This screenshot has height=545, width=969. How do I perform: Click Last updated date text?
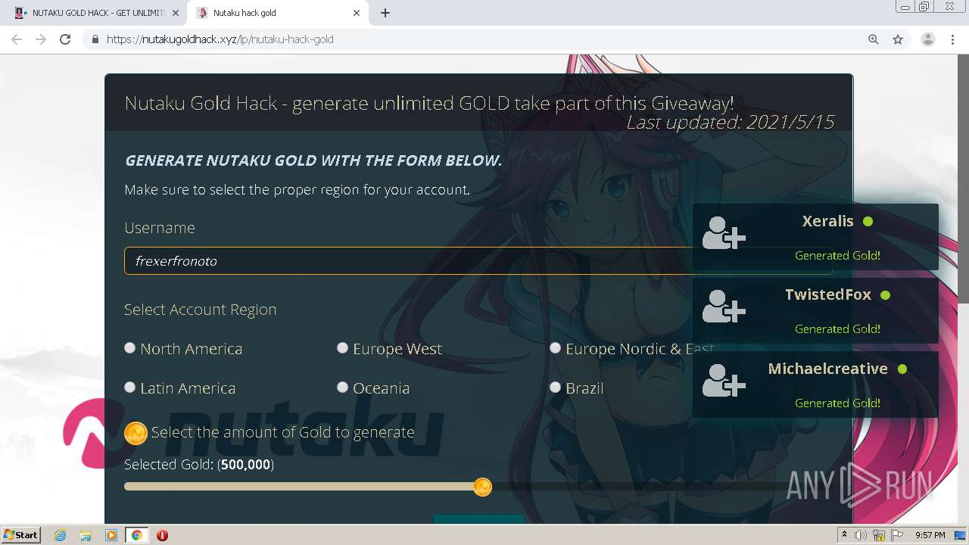tap(730, 122)
